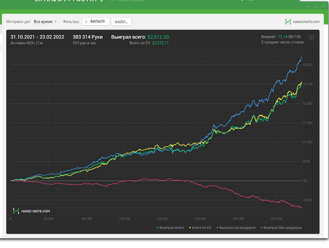
Task: Toggle the 'Выиграл всего' legend series
Action: point(170,228)
